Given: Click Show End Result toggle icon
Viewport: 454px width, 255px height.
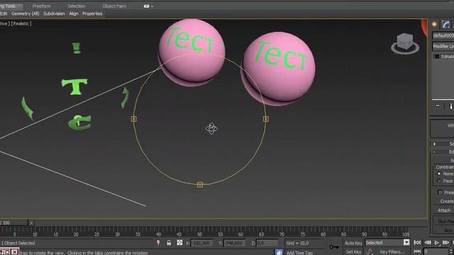Looking at the screenshot, I should pos(451,106).
